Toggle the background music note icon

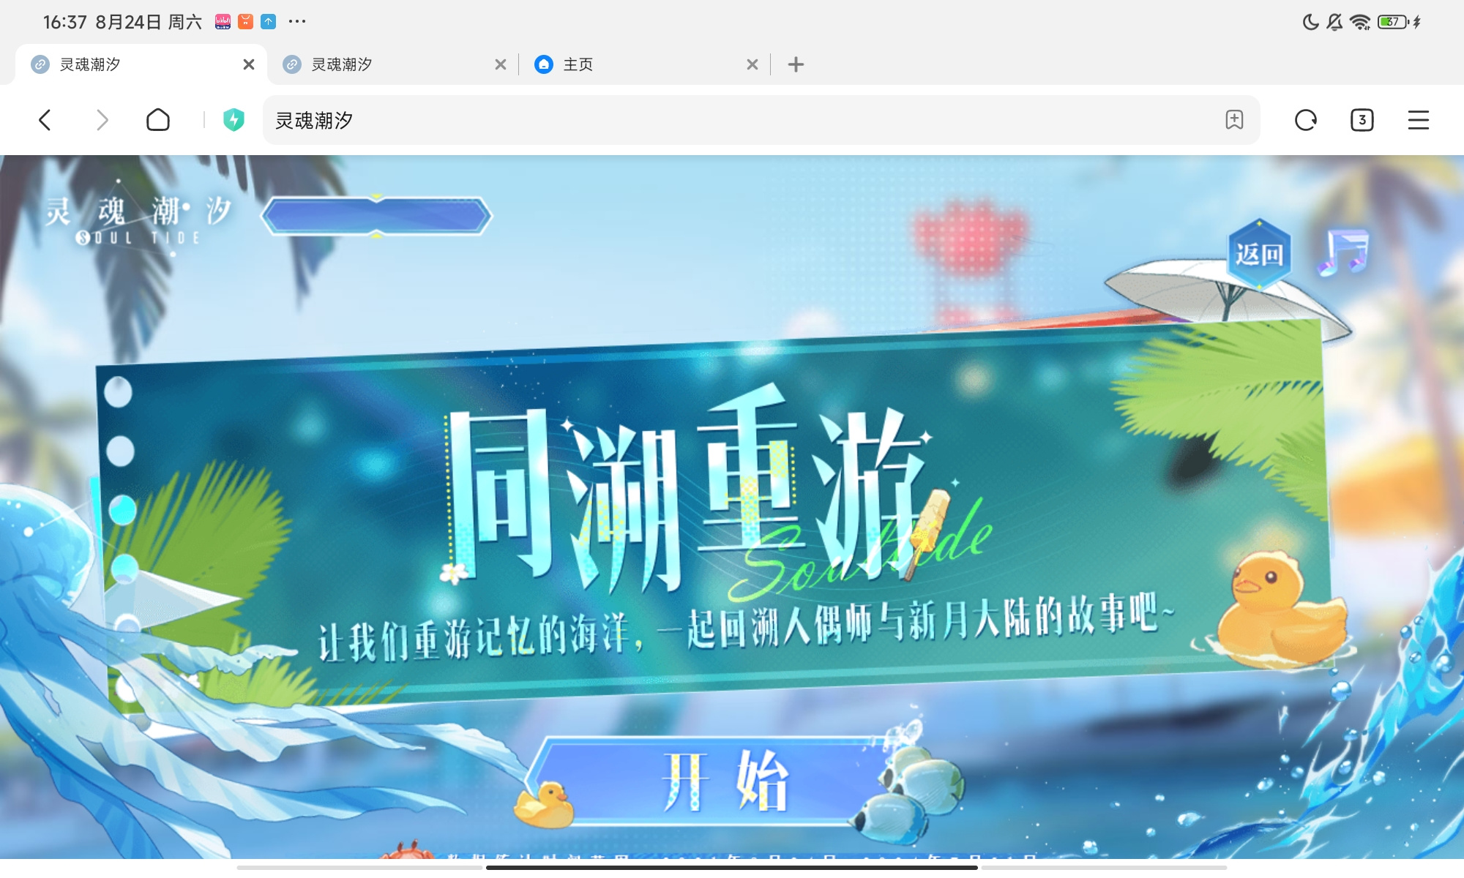[x=1345, y=252]
